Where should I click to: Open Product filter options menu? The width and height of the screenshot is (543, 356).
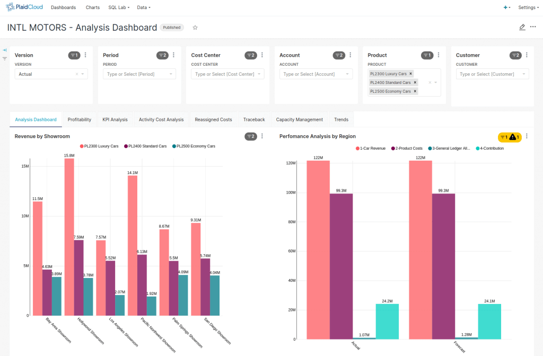(x=439, y=55)
